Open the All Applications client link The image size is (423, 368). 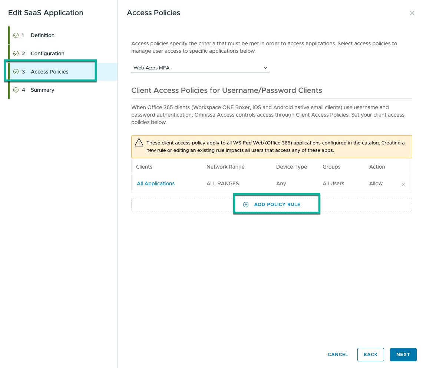[156, 183]
